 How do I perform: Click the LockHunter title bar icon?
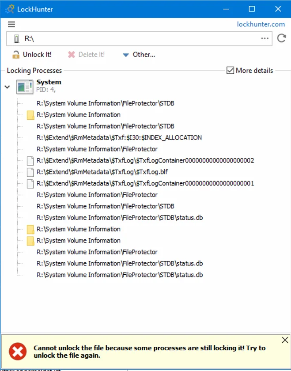click(10, 9)
